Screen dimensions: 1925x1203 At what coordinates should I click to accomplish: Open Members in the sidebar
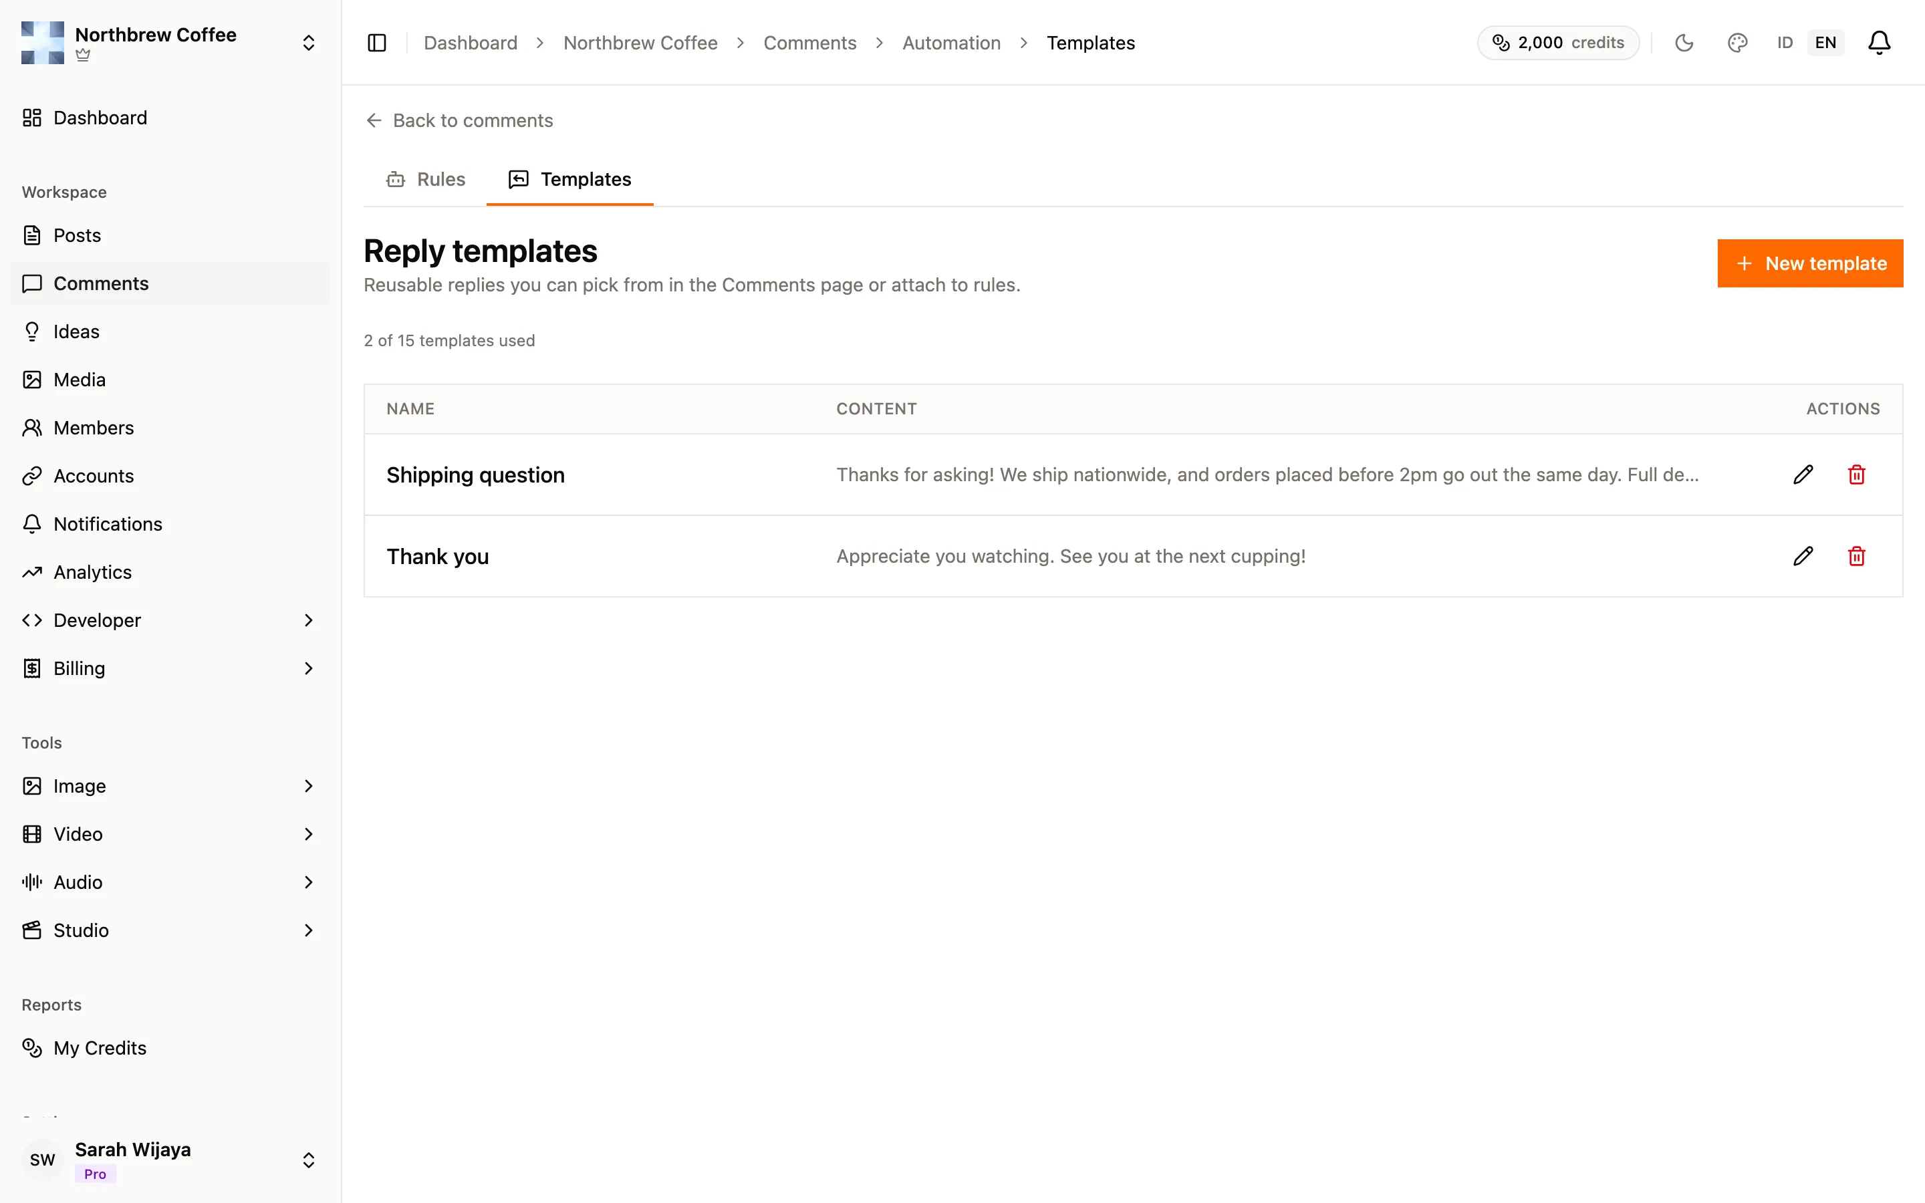(170, 428)
